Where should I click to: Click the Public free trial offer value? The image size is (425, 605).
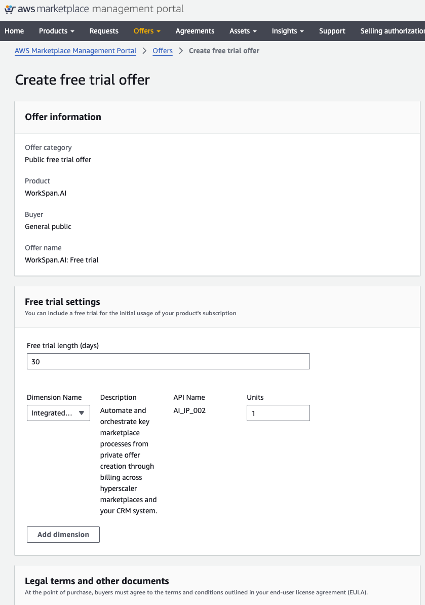58,160
